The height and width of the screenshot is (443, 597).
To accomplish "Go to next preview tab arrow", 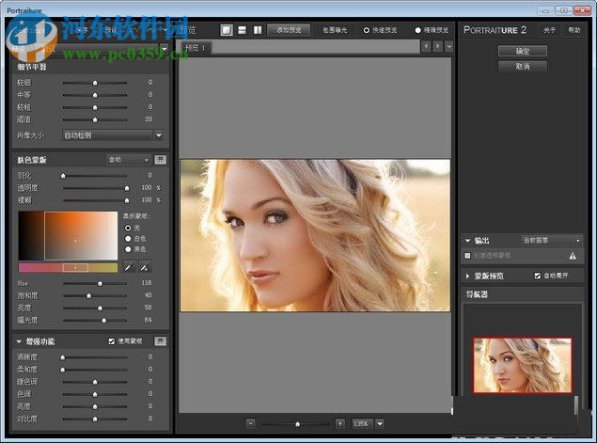I will point(438,46).
